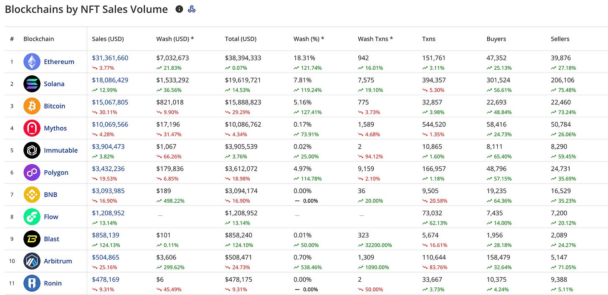Click the info icon beside the title
The width and height of the screenshot is (608, 295).
[179, 9]
